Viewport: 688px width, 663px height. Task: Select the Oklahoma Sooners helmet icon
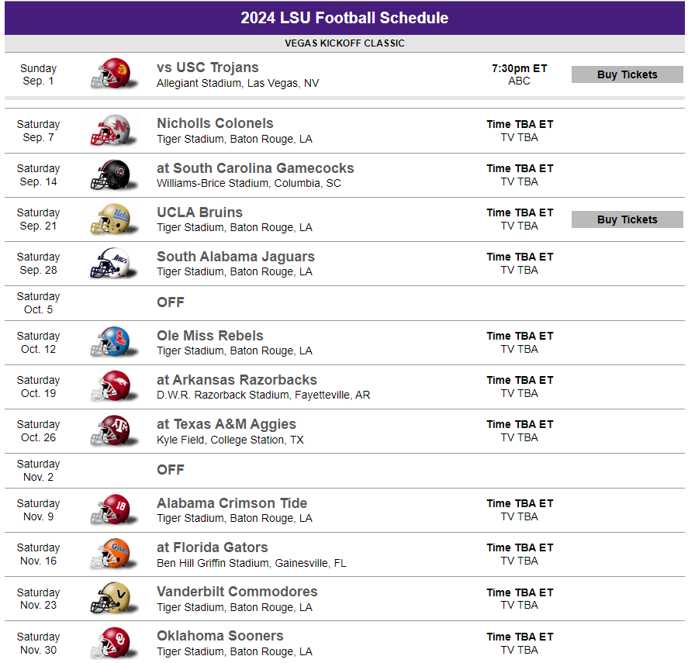coord(109,643)
